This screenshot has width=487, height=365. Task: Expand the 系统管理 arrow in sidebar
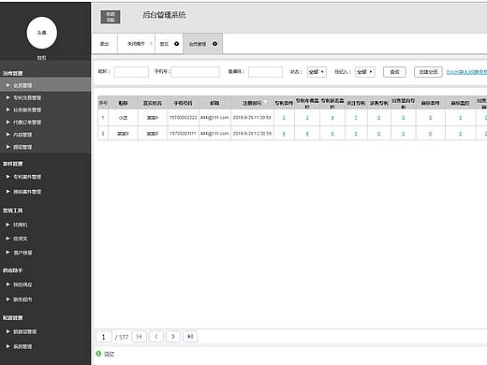tap(8, 346)
